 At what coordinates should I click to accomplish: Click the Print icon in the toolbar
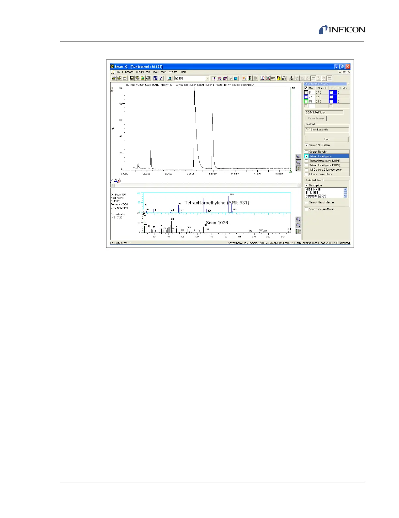point(148,78)
